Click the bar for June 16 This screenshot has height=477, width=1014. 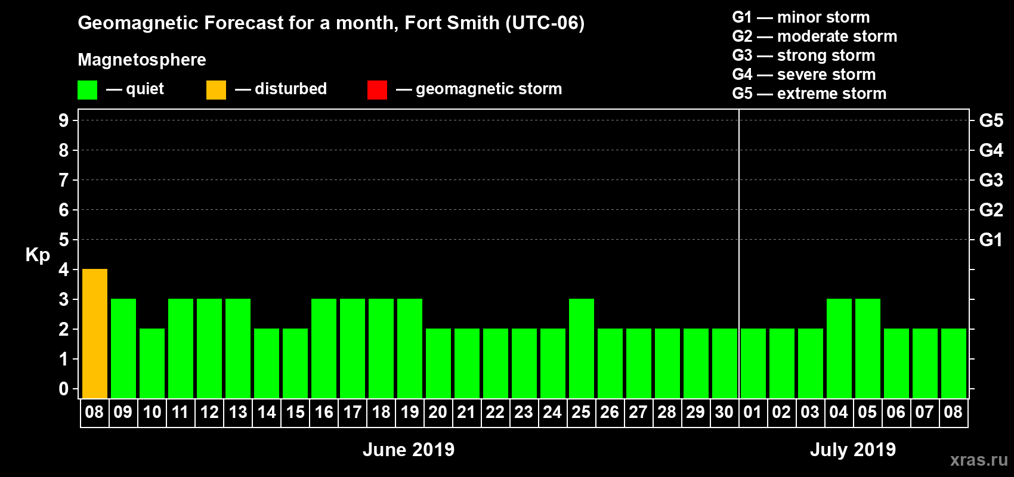point(324,348)
